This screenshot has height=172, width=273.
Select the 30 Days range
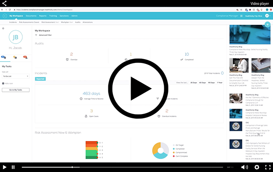coord(194,83)
